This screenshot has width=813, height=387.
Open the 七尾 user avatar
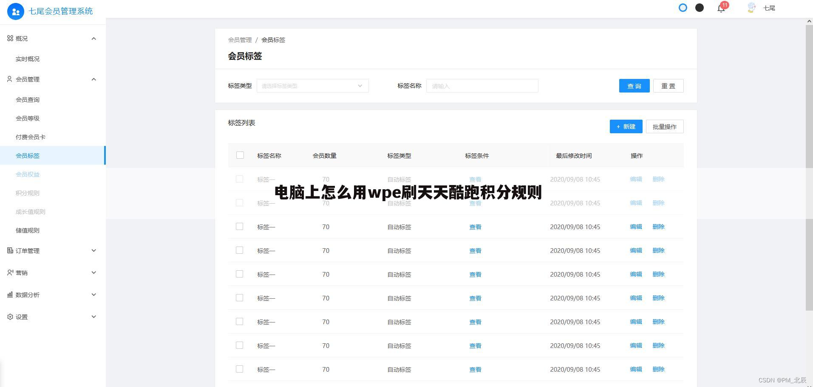751,8
